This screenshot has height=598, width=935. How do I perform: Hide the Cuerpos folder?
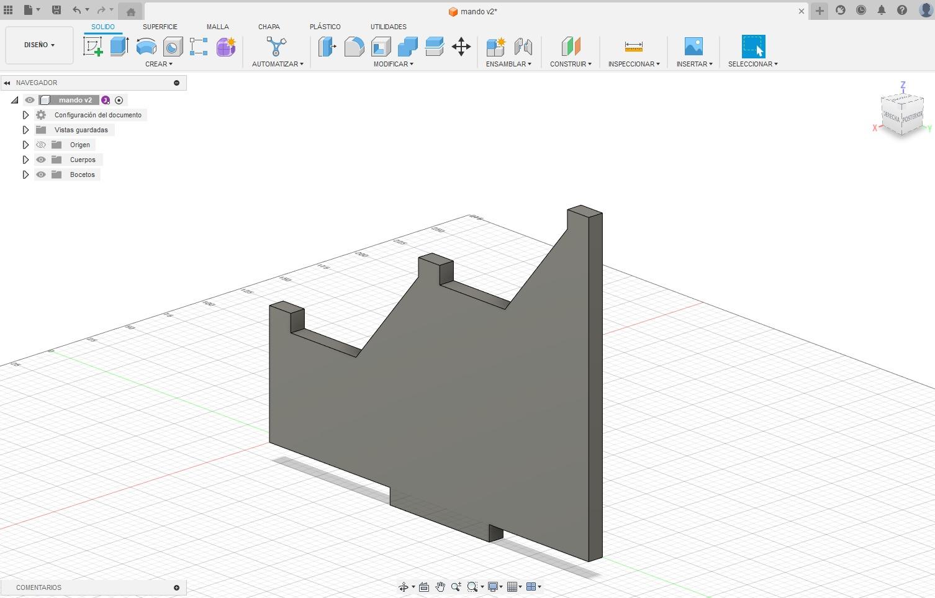(x=41, y=160)
